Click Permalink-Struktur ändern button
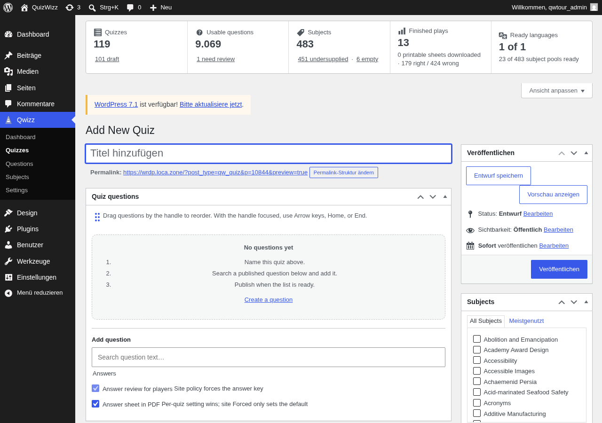The image size is (602, 423). click(344, 172)
